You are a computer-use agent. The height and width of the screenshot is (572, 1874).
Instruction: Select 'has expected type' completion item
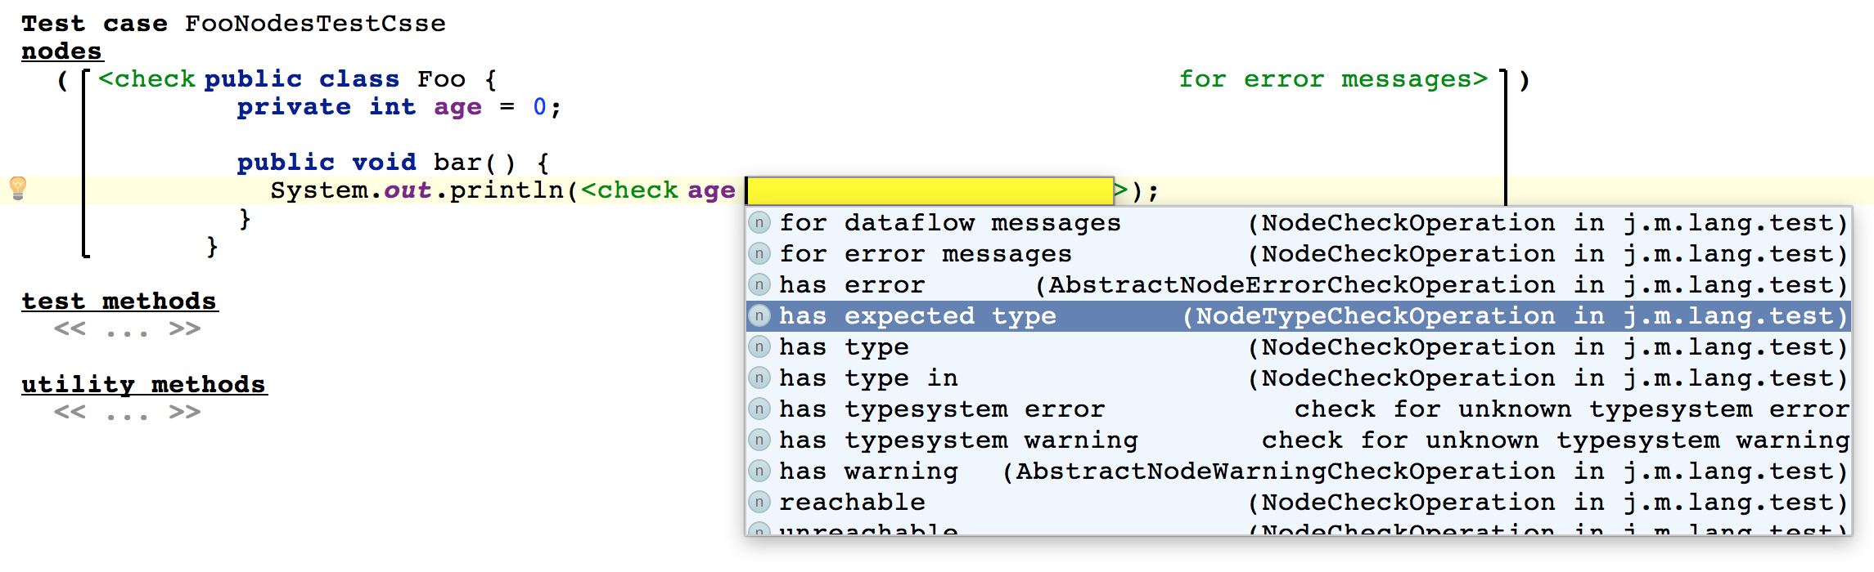tap(1299, 316)
